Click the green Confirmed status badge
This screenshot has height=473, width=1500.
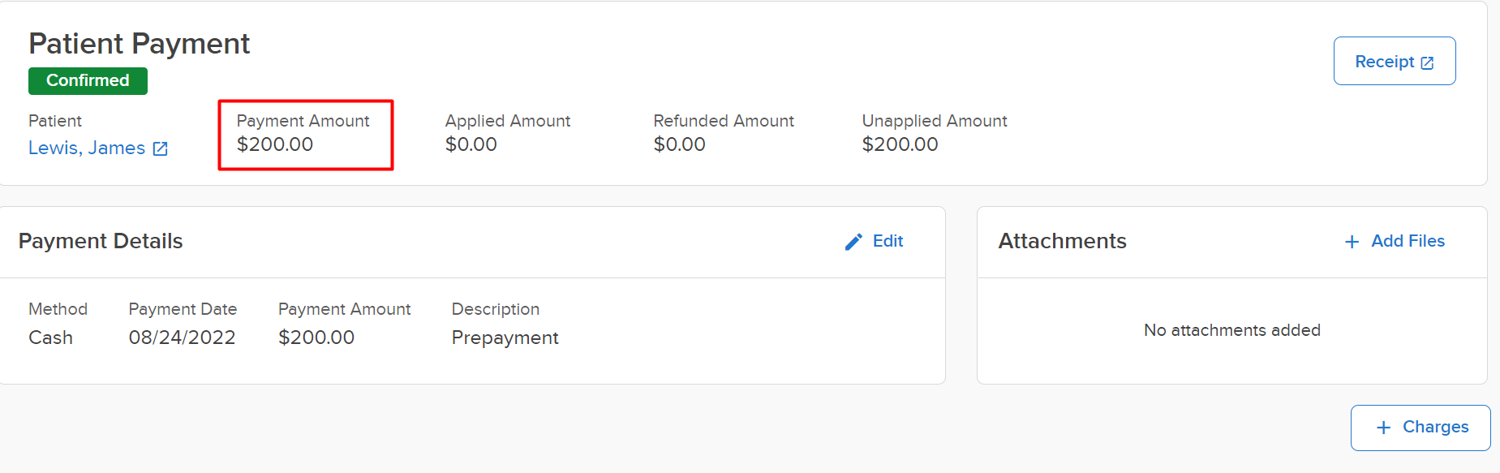click(x=88, y=81)
